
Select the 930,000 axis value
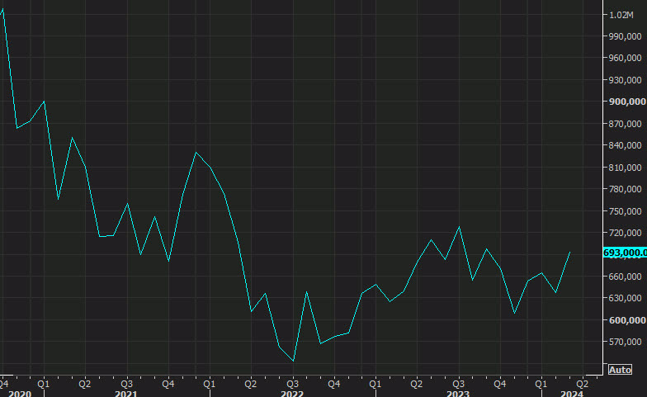tap(625, 80)
